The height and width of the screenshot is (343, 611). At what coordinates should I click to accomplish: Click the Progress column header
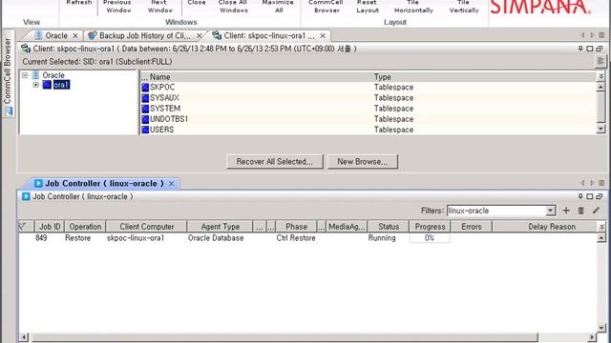(x=430, y=227)
